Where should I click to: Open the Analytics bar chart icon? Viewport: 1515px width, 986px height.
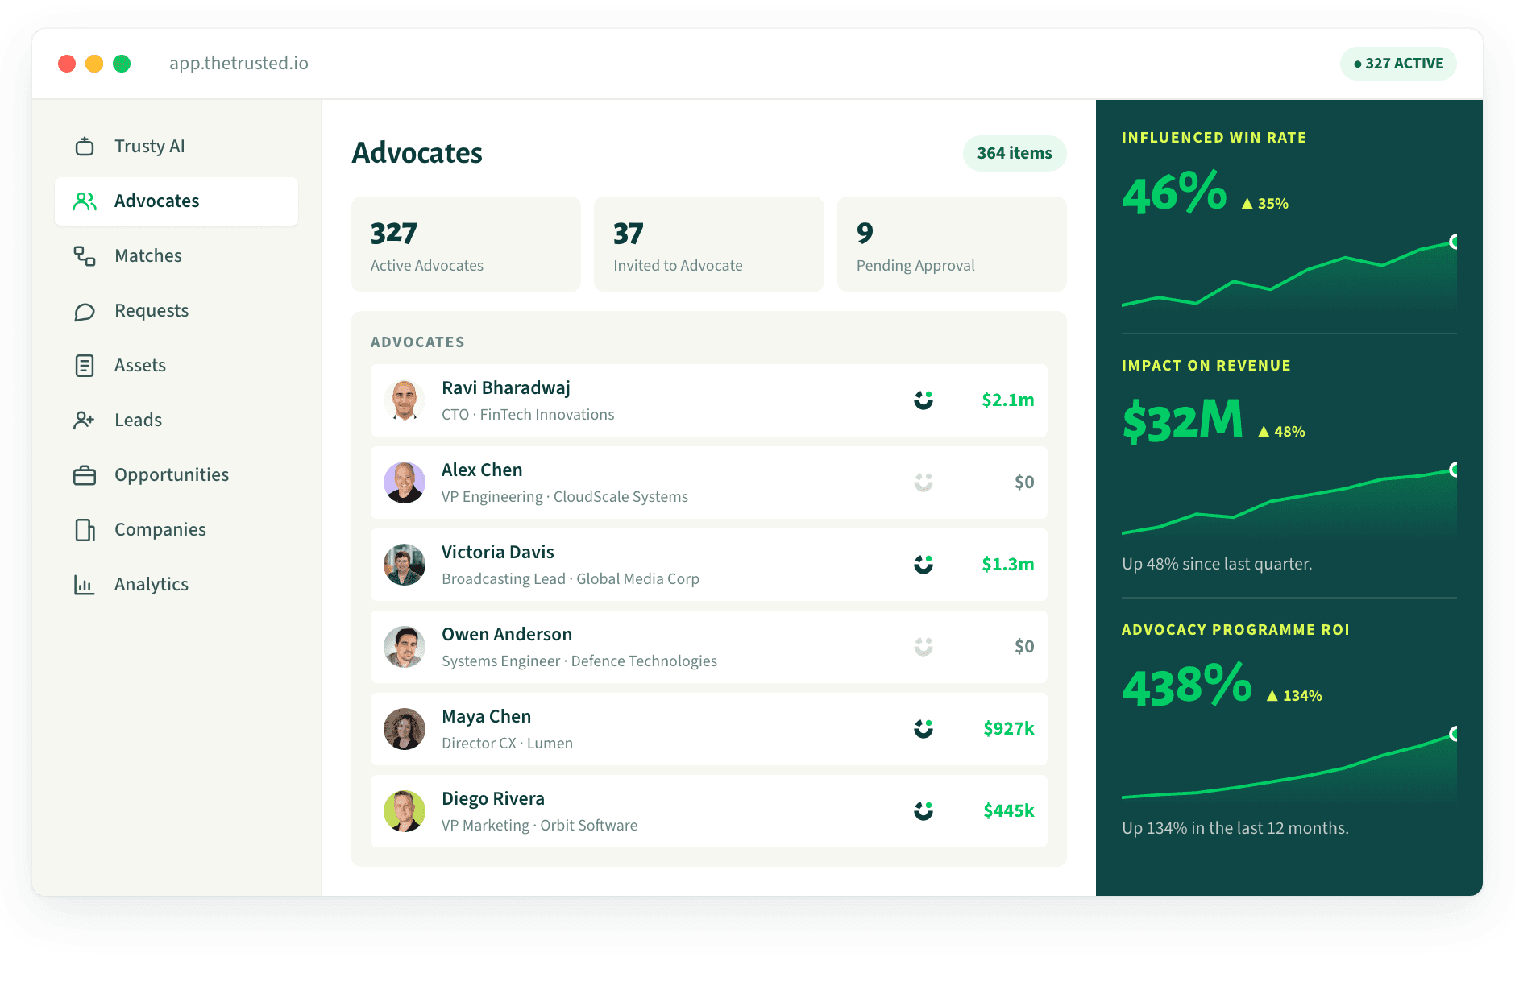point(85,584)
